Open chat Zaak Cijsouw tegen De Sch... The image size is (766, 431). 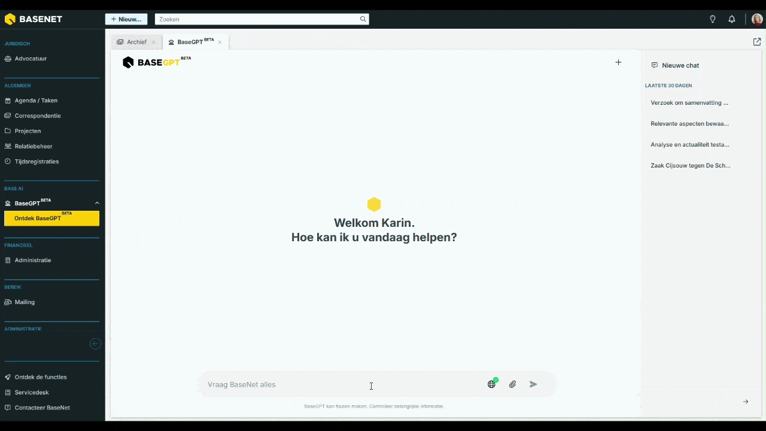tap(691, 165)
